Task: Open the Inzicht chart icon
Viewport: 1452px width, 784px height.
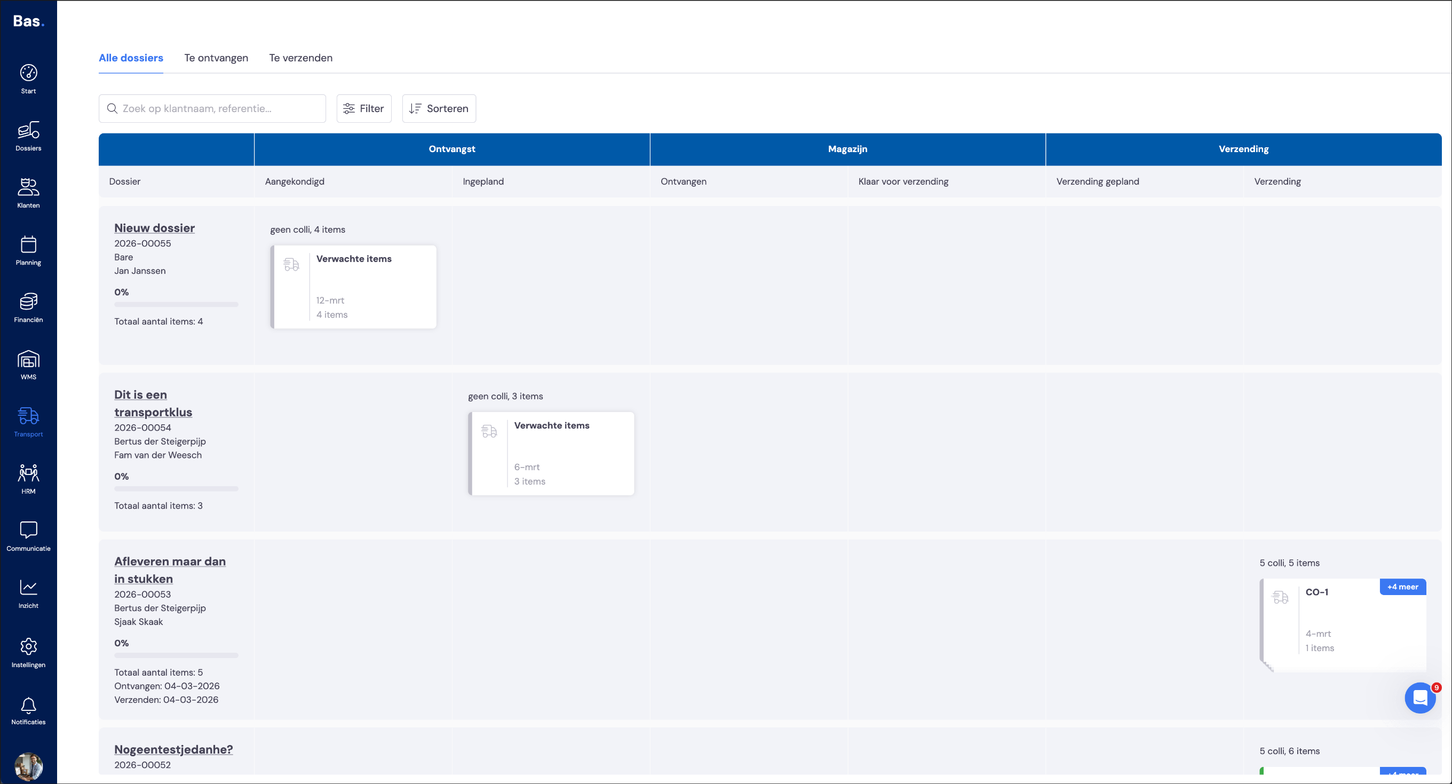Action: [x=28, y=587]
